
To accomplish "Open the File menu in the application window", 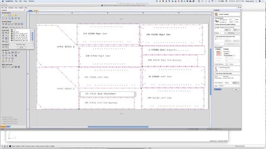I will (2, 8).
